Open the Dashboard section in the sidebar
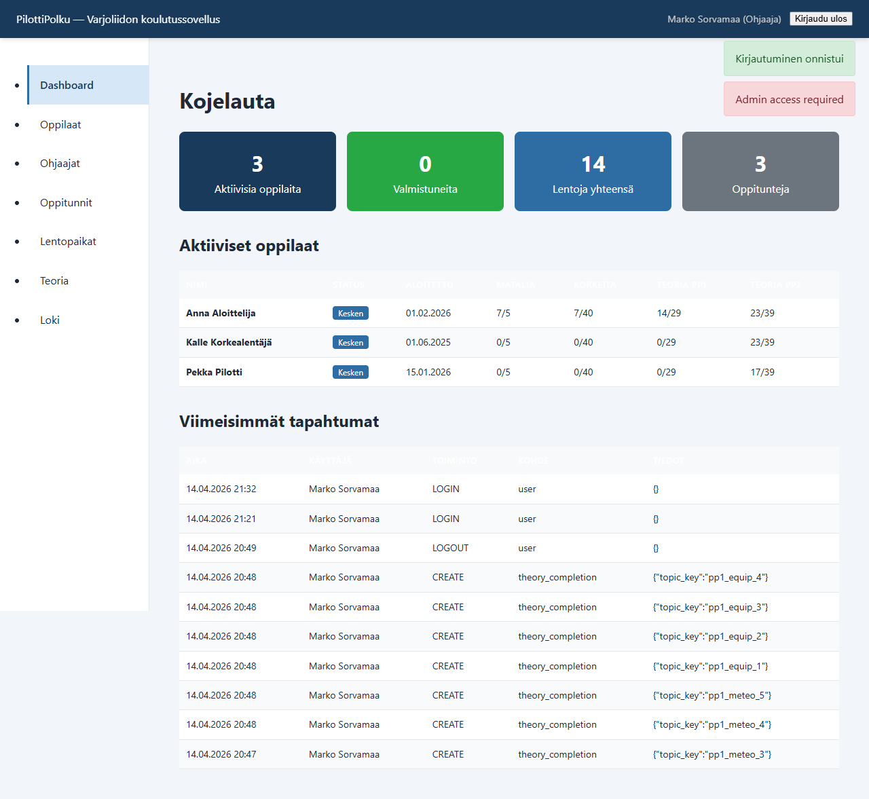This screenshot has width=869, height=799. tap(67, 85)
